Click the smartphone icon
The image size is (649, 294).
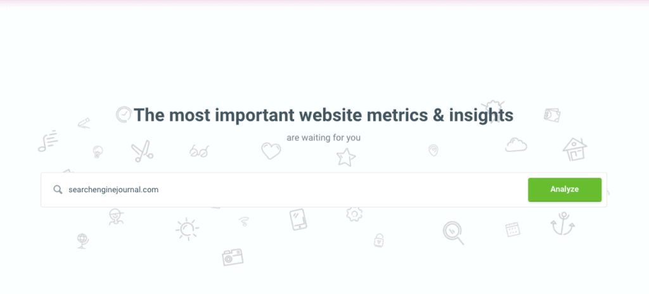point(297,219)
